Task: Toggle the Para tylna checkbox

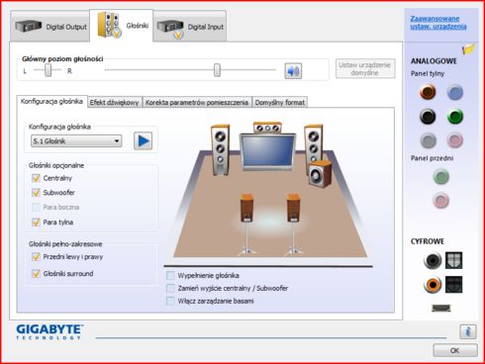Action: 36,222
